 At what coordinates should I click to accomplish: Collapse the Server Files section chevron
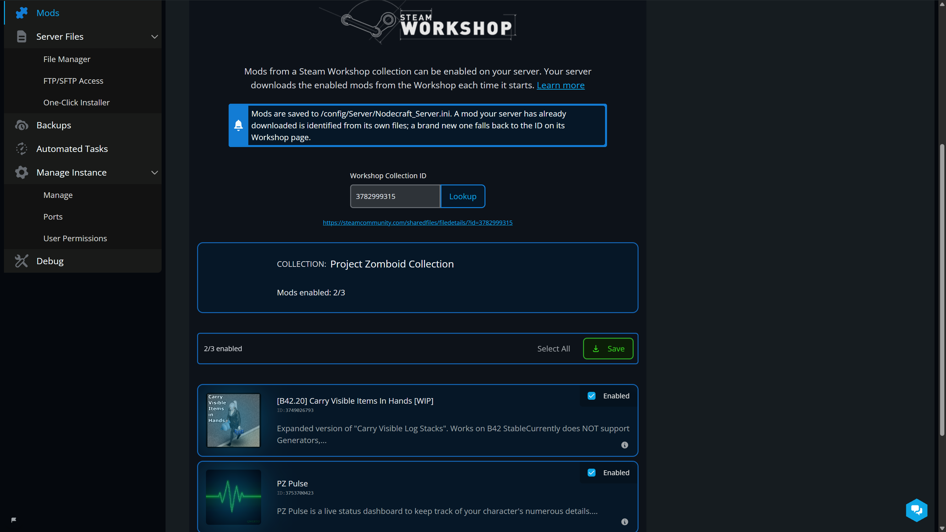coord(155,37)
